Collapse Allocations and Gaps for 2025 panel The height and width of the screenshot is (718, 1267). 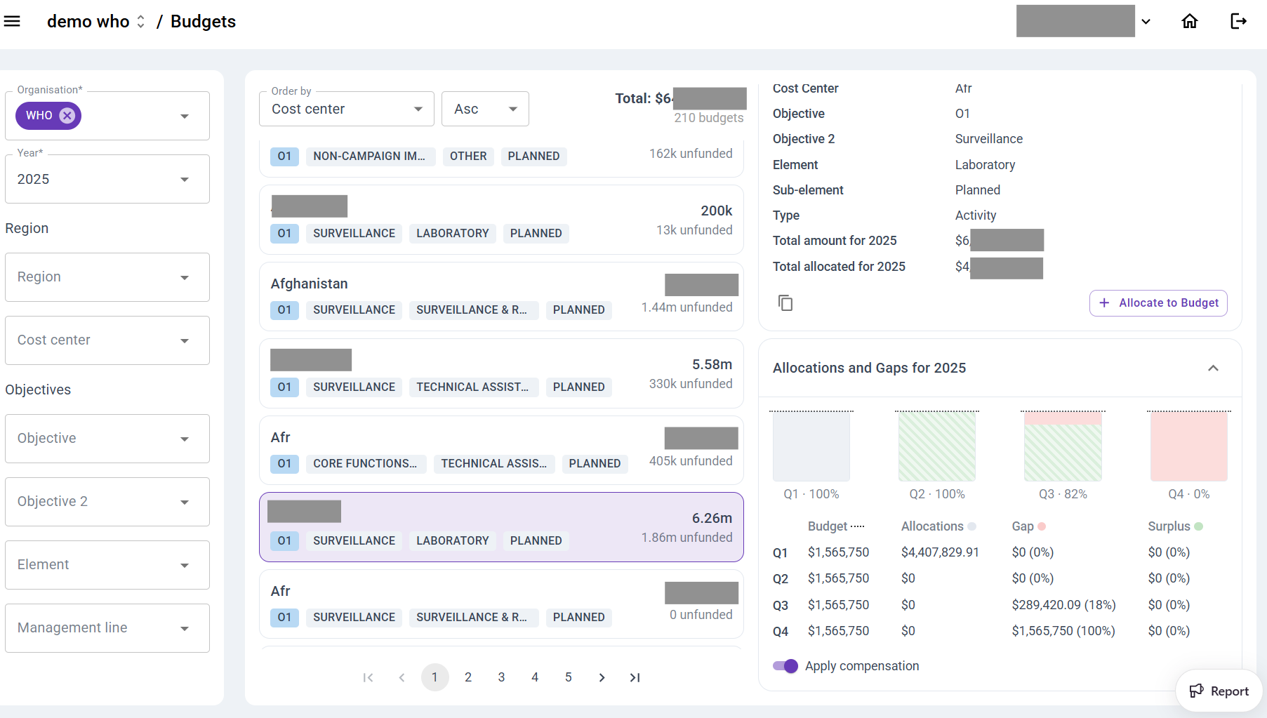click(1212, 368)
